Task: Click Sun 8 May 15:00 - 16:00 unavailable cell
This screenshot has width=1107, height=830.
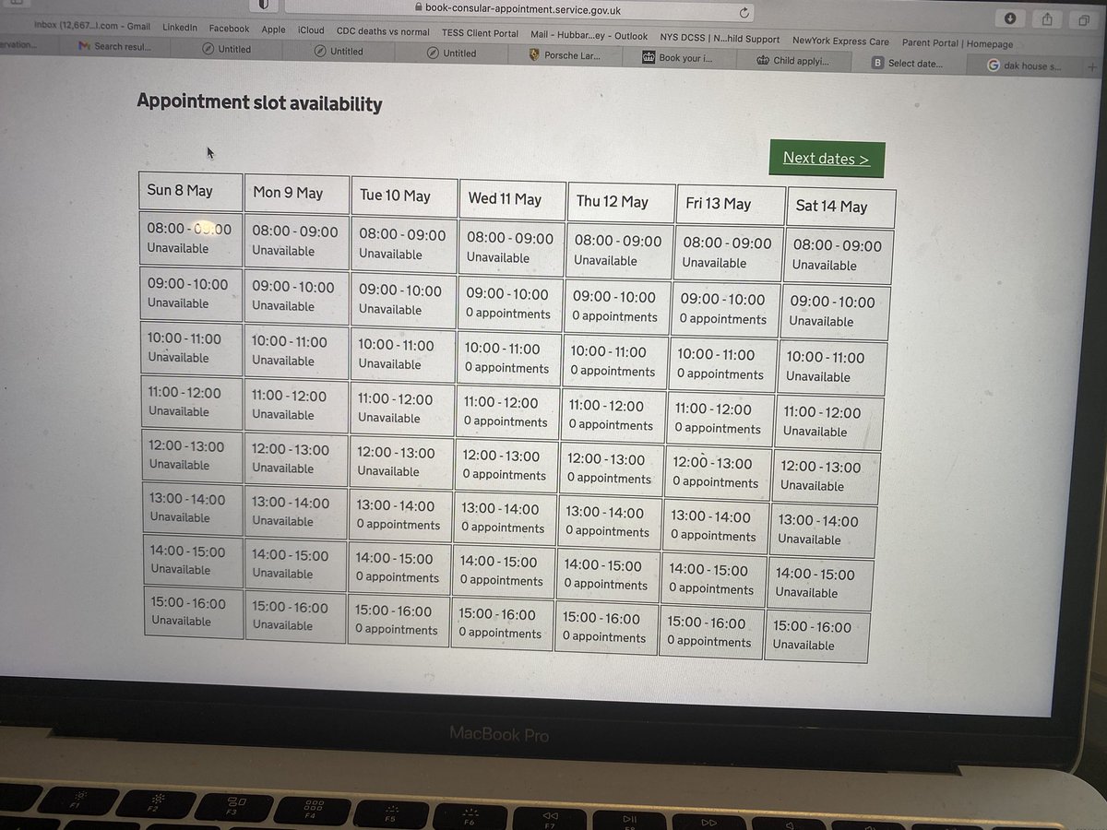Action: pos(193,612)
